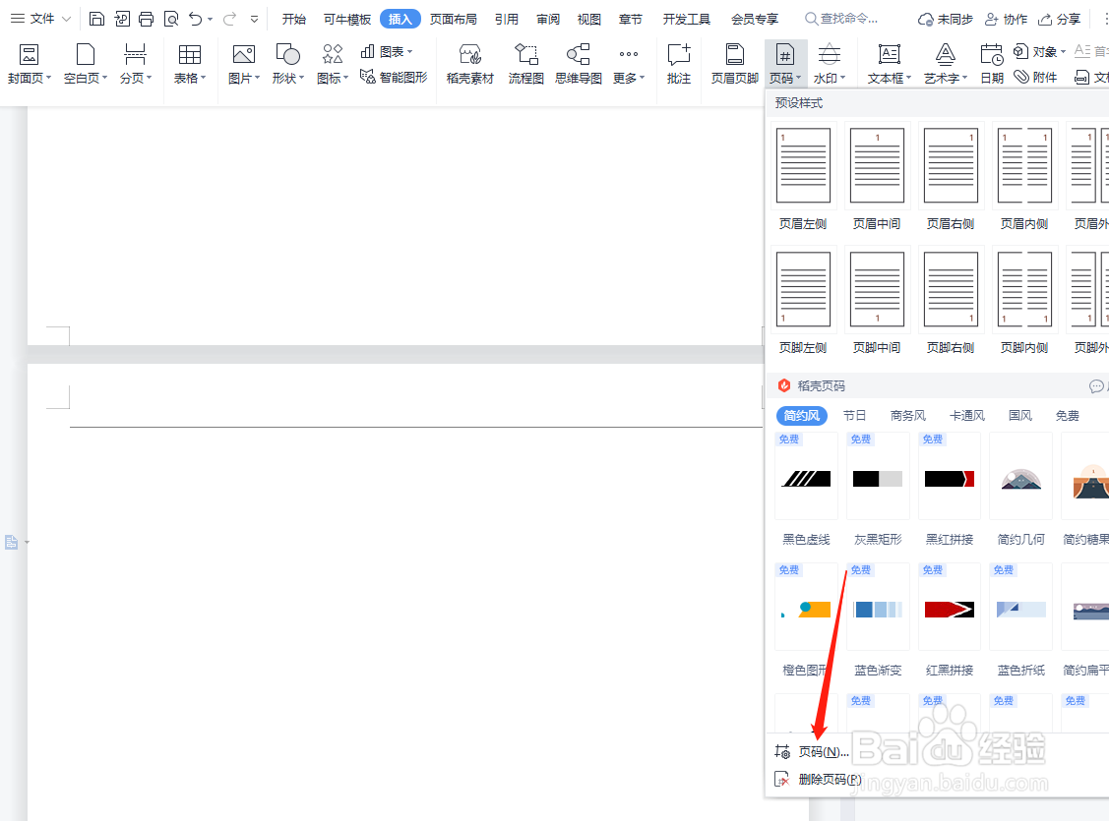Screen dimensions: 1109x821
Task: Click the 协作 collaborate button
Action: [1007, 19]
